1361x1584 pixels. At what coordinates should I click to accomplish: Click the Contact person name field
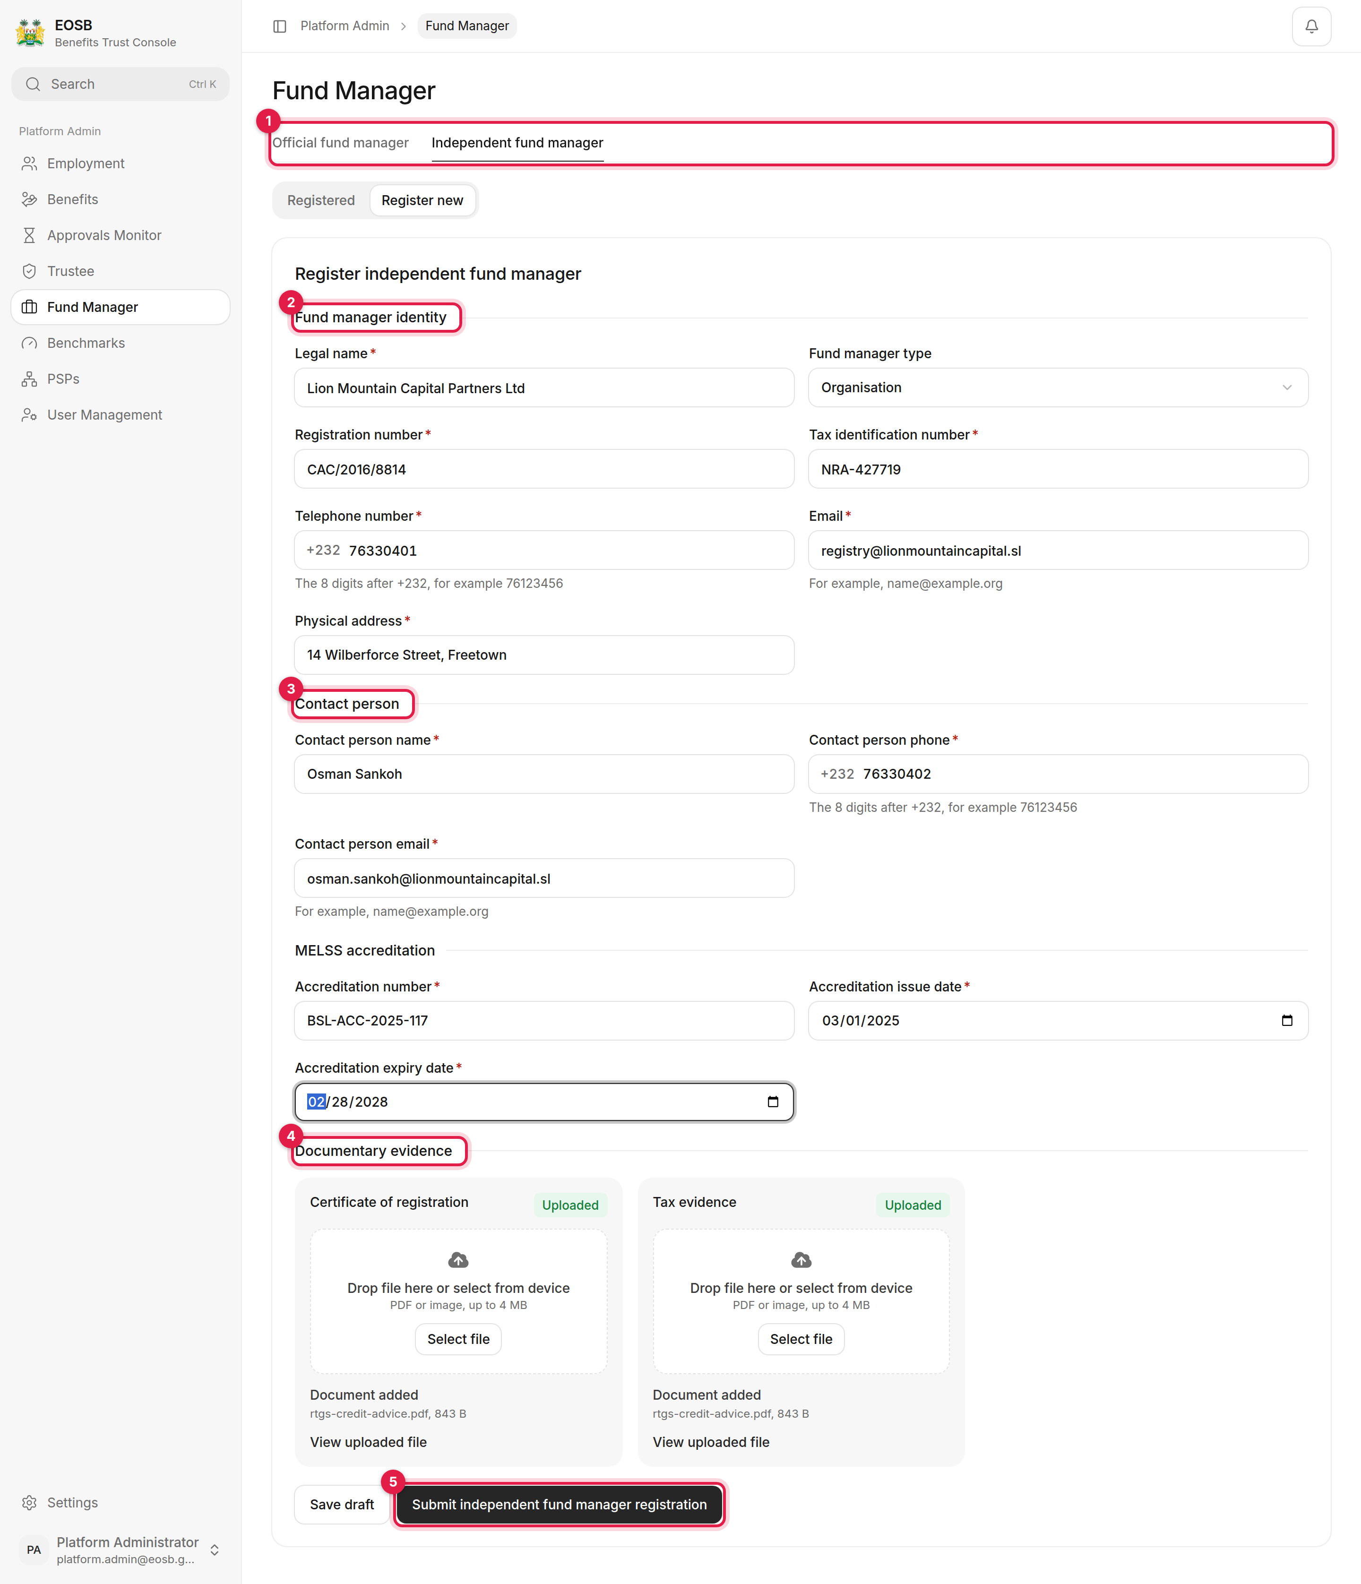(x=544, y=775)
